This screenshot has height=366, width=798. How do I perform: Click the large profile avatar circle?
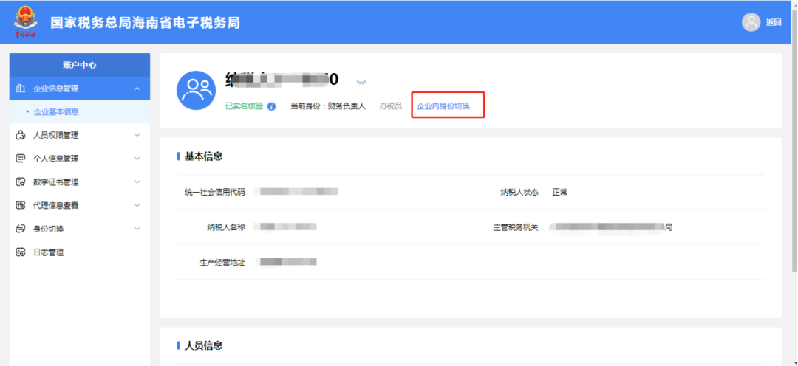click(196, 91)
